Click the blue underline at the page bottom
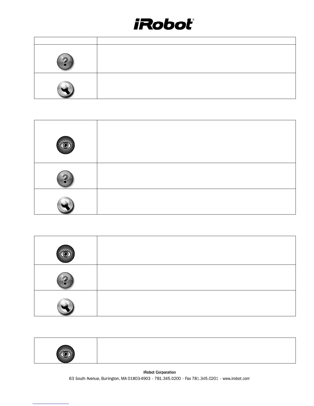 point(51,404)
